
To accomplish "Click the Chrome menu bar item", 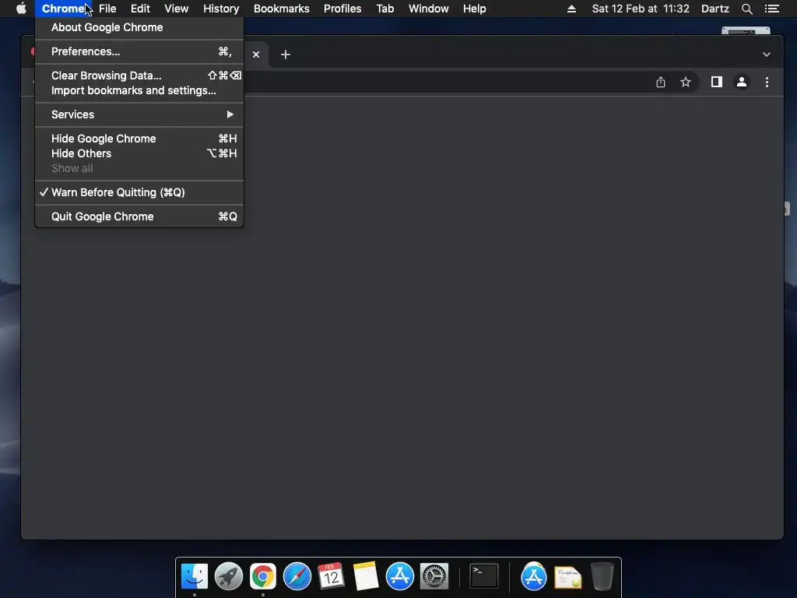I will [63, 9].
